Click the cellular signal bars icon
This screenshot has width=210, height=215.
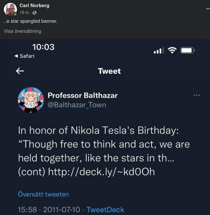(159, 51)
